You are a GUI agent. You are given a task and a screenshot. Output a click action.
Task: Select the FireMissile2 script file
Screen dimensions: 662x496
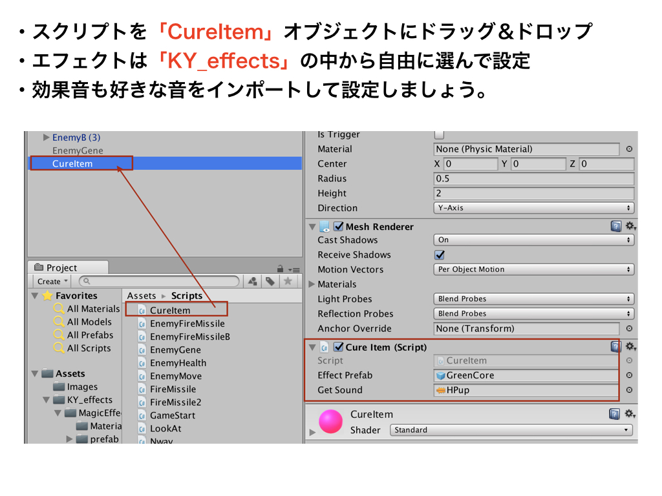point(176,402)
